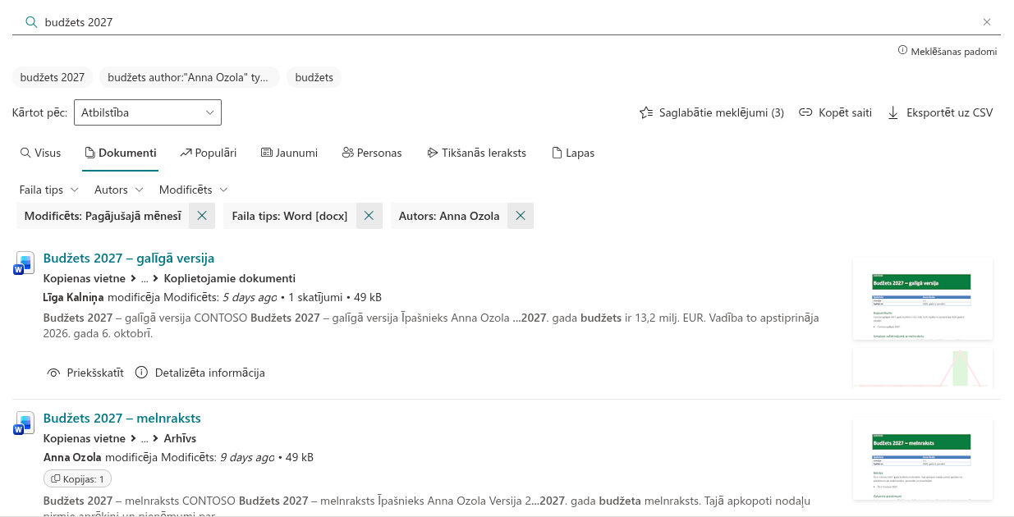Switch to the Jaunumi tab
This screenshot has height=517, width=1014.
click(289, 153)
